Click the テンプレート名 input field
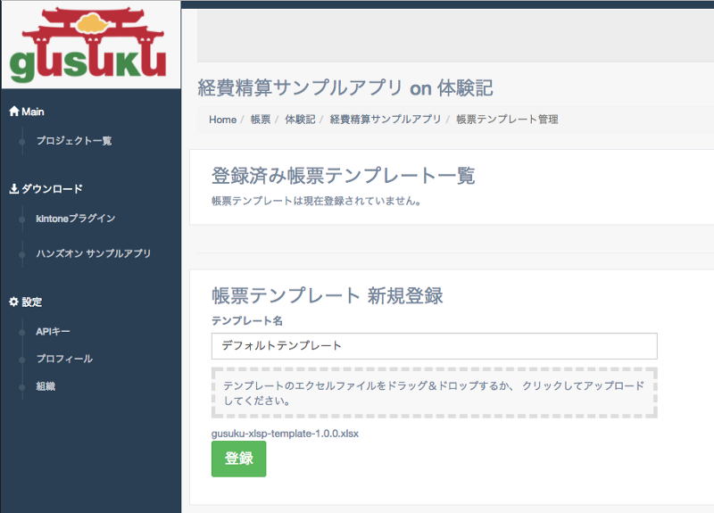 [434, 346]
